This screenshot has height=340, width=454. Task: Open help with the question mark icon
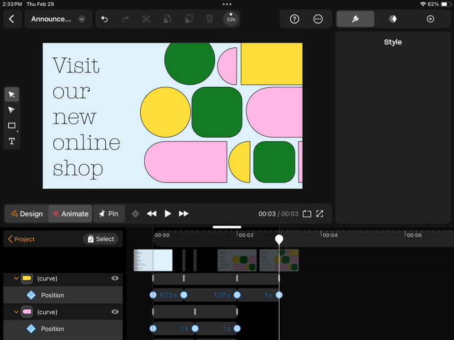click(x=294, y=19)
